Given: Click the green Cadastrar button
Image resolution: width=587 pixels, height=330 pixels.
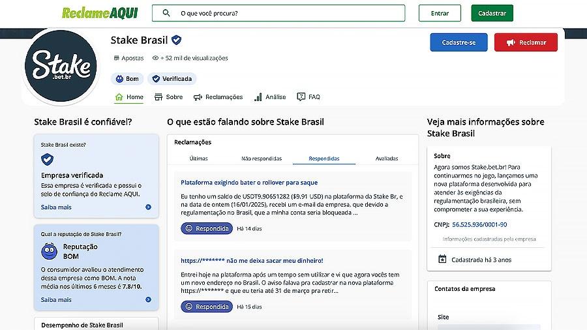Looking at the screenshot, I should pos(492,13).
